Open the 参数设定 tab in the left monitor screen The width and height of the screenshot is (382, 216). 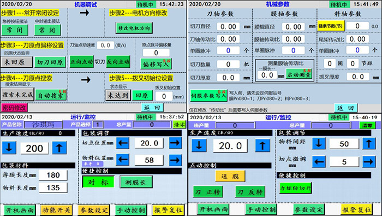(x=94, y=210)
